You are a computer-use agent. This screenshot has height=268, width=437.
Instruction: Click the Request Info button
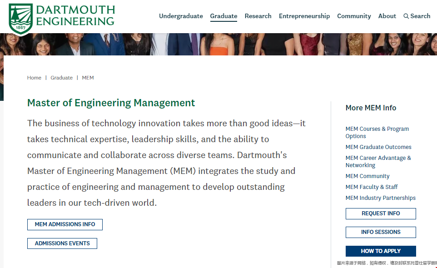coord(381,213)
